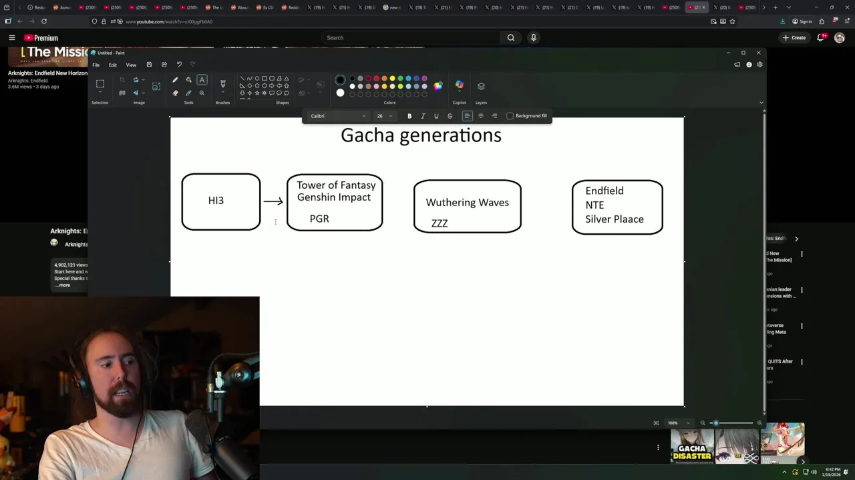Toggle Italic text formatting
The height and width of the screenshot is (480, 855).
[423, 116]
